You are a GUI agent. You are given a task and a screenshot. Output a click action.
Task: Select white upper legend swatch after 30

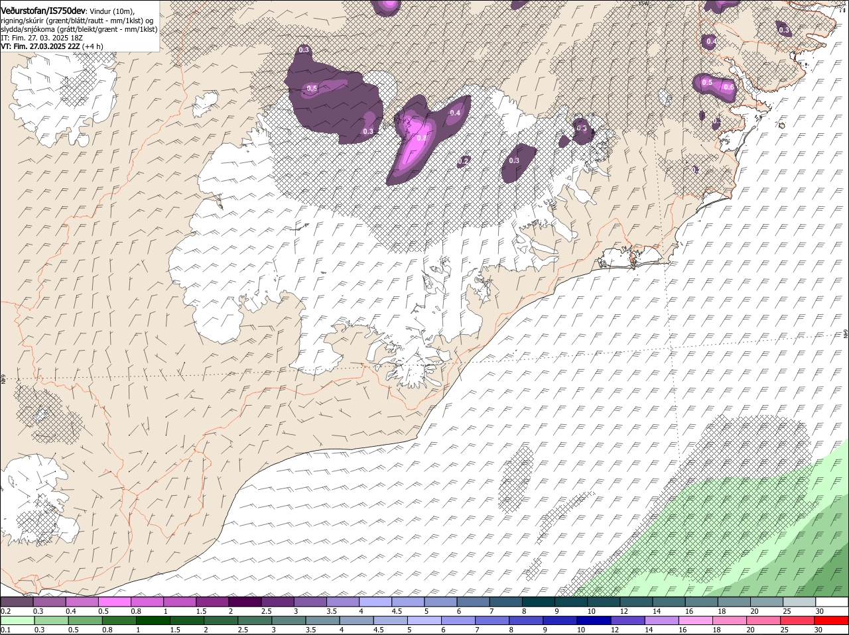(832, 602)
